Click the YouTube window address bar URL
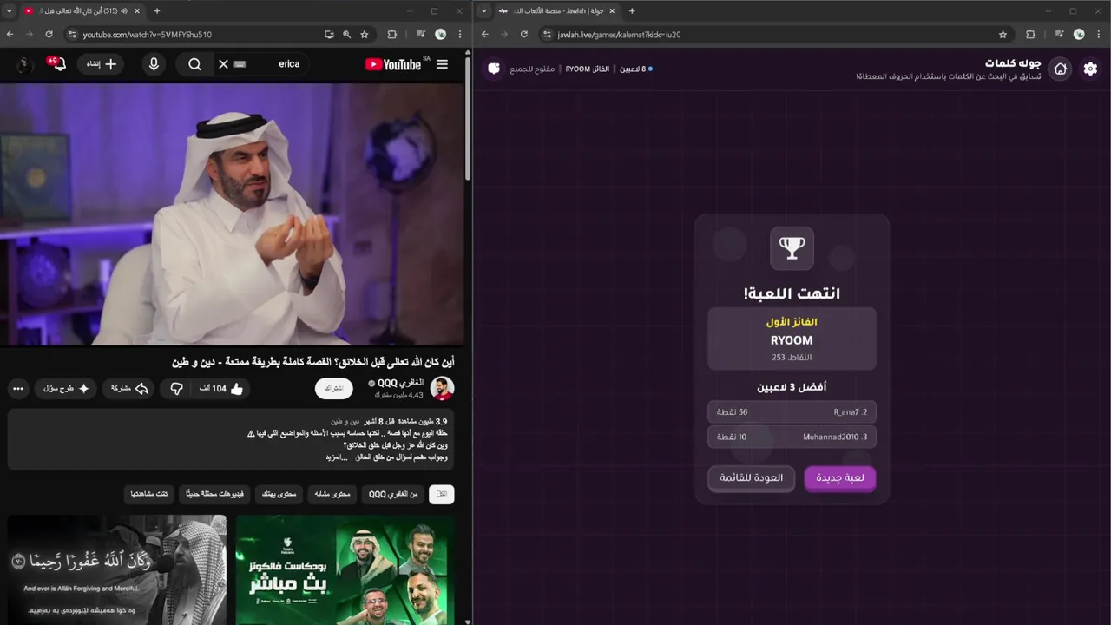 [148, 35]
